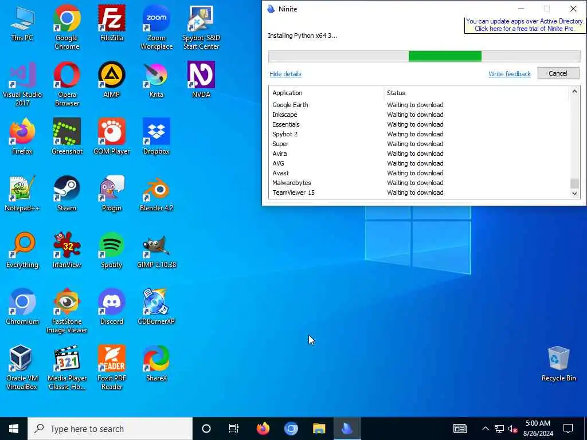The image size is (587, 440).
Task: Click the Zoom Workplace desktop icon
Action: tap(156, 27)
